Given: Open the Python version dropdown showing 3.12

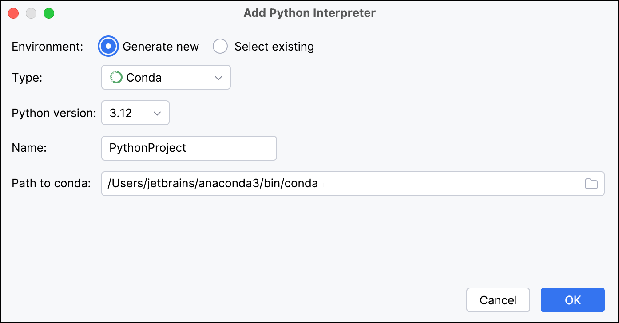Looking at the screenshot, I should click(135, 113).
